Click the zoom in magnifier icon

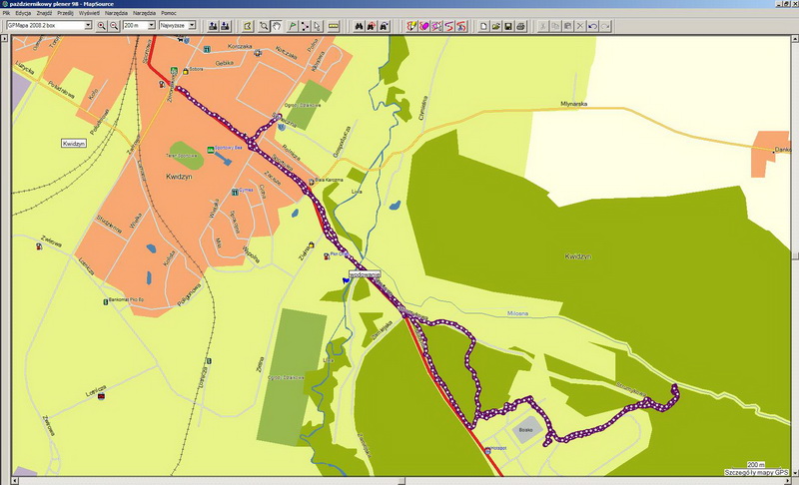pyautogui.click(x=102, y=25)
